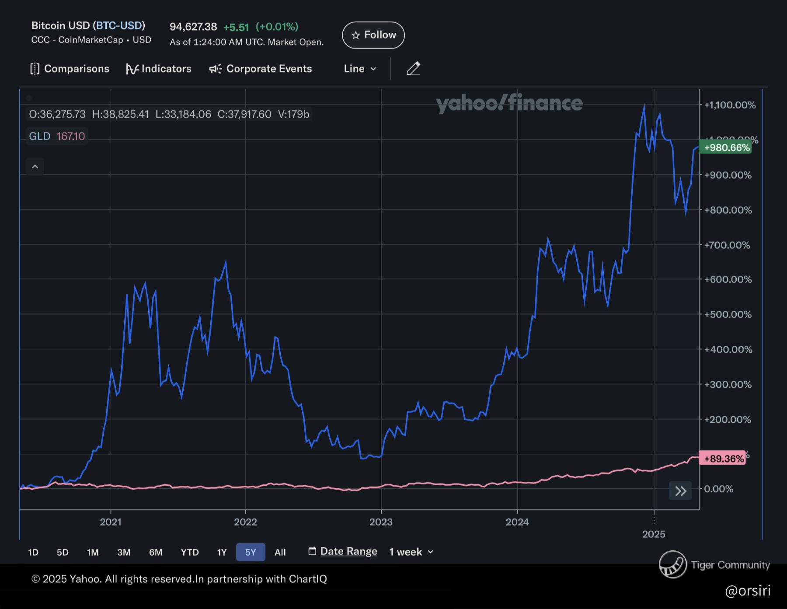Click the 'CCC - CoinMarketCap • USD' subtitle

click(x=91, y=40)
